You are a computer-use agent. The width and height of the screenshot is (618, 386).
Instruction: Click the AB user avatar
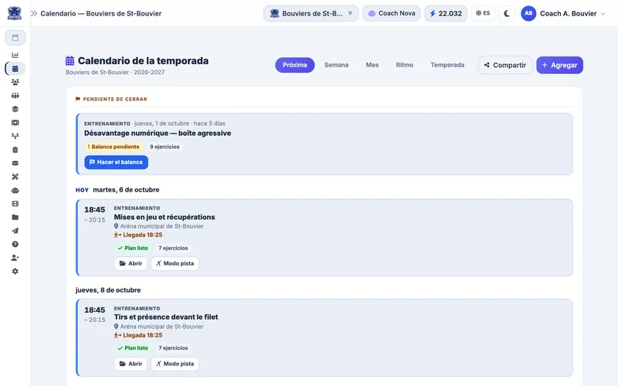tap(528, 13)
